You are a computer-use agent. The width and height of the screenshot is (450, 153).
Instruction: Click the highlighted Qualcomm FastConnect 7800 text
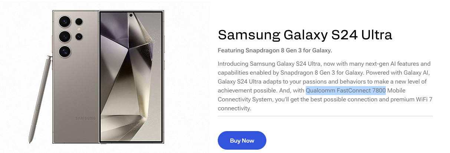(346, 91)
